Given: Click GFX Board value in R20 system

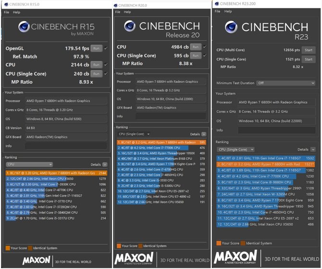Looking at the screenshot, I should [x=171, y=107].
